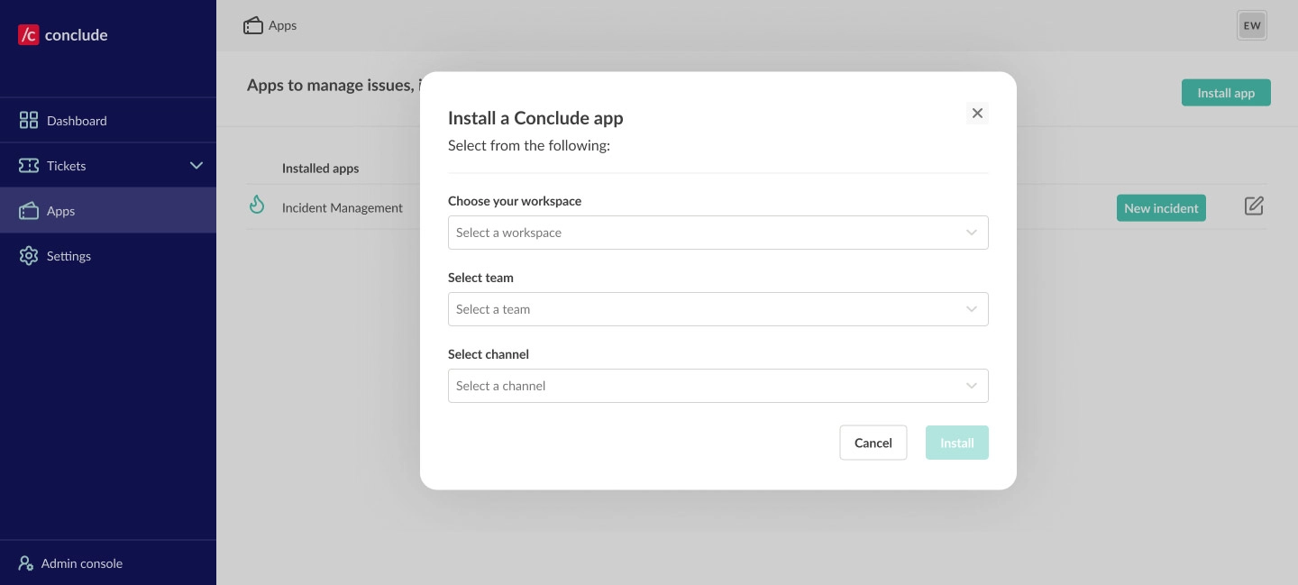Open Dashboard from the sidebar

click(77, 121)
